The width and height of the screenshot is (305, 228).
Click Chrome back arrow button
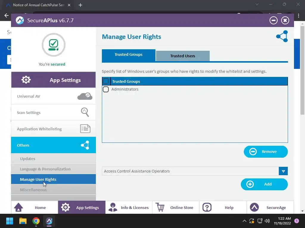coord(7,15)
